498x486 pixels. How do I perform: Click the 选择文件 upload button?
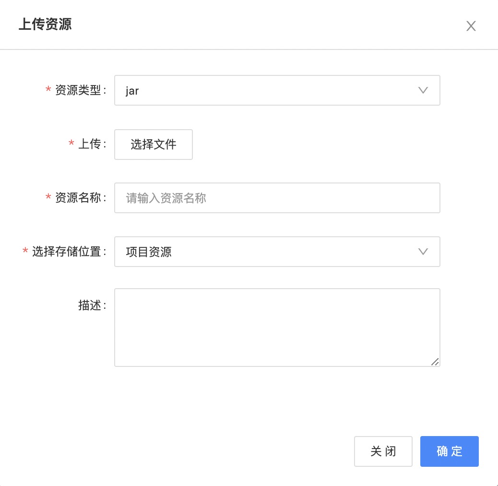click(x=154, y=144)
